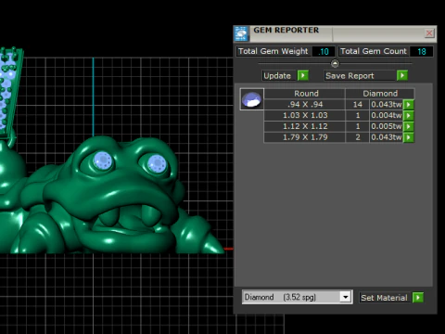
Task: Click the Total Gem Count value 18
Action: coord(422,51)
